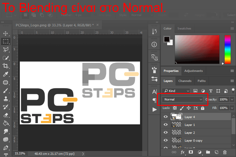
Task: Toggle lock position
Action: point(188,108)
